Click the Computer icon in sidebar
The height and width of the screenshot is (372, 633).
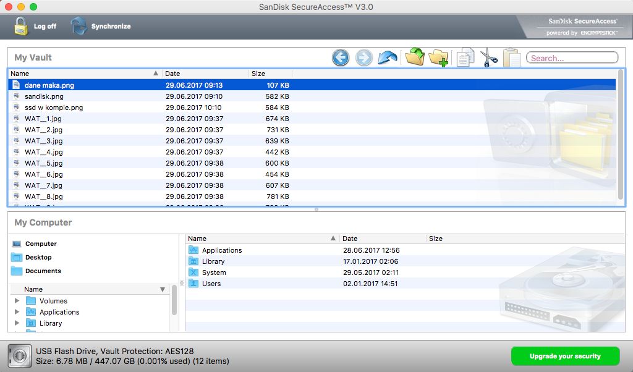point(17,243)
